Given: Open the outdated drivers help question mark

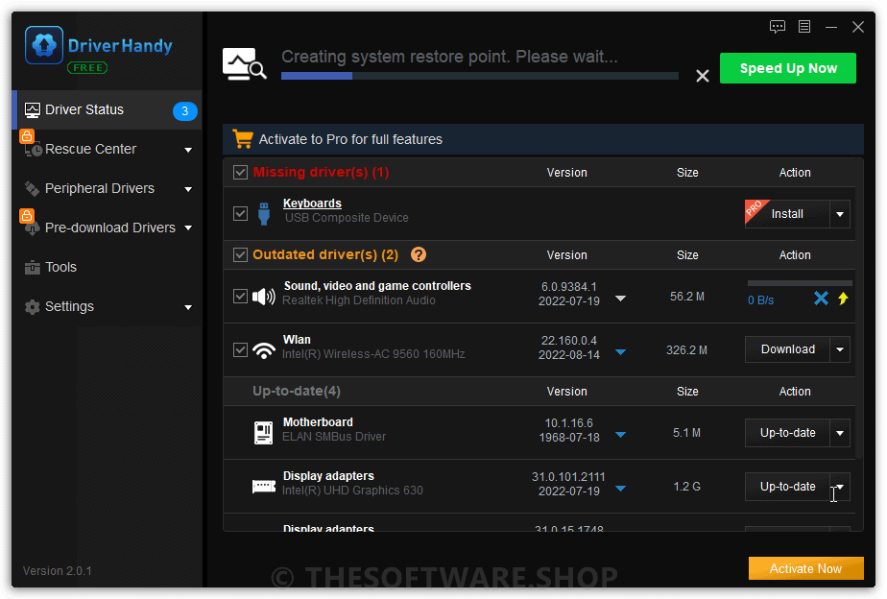Looking at the screenshot, I should (x=418, y=254).
